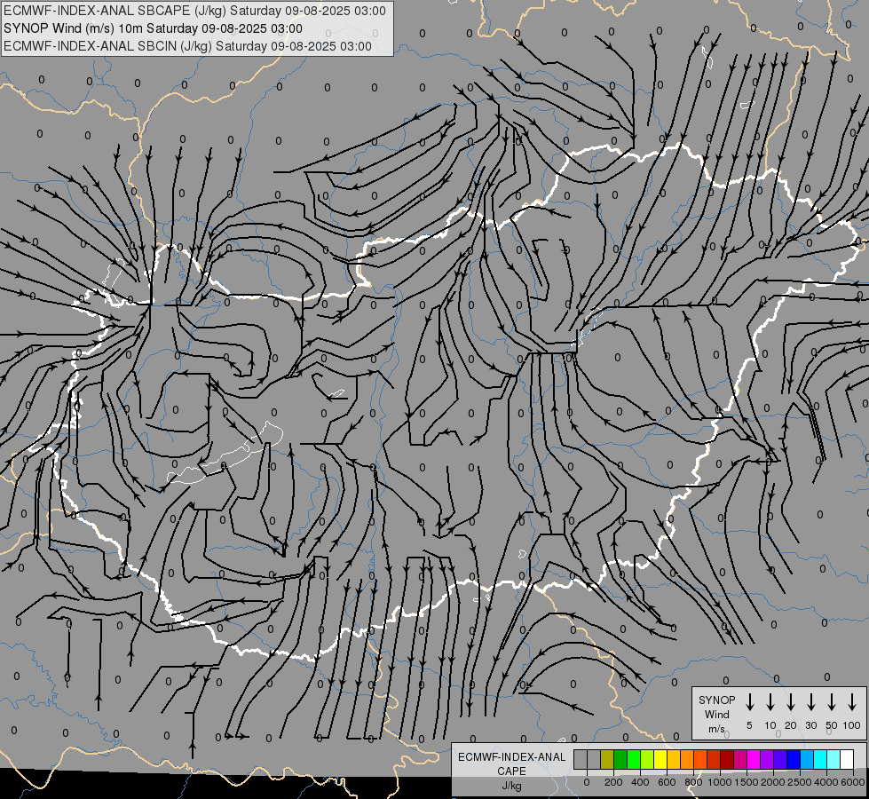Click the 4000 tick label on CAPE scale
Image resolution: width=869 pixels, height=799 pixels.
pyautogui.click(x=826, y=782)
